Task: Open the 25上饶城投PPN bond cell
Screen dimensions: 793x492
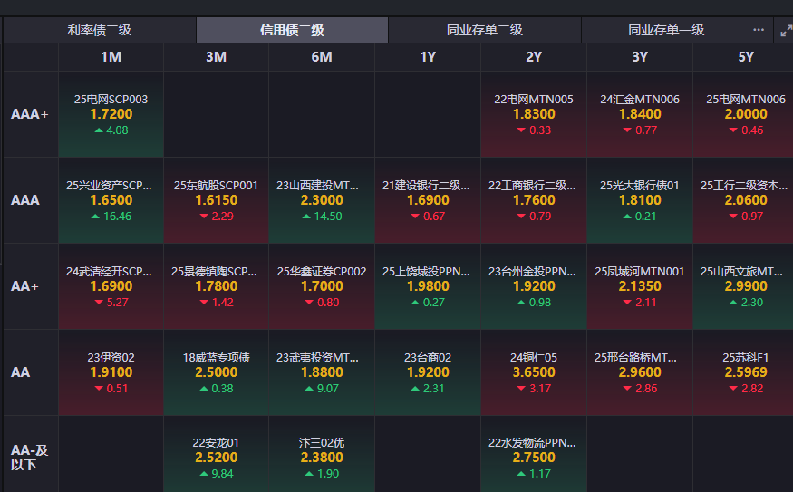Action: [x=428, y=286]
